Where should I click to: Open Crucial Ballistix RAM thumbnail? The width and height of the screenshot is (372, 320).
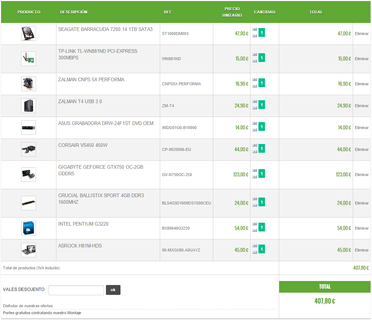pos(28,203)
